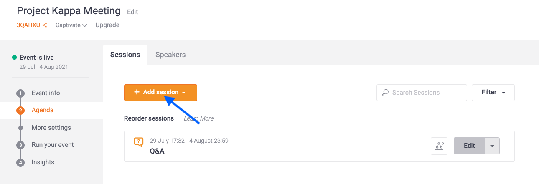The width and height of the screenshot is (539, 184).
Task: Click the Upgrade link
Action: [107, 25]
